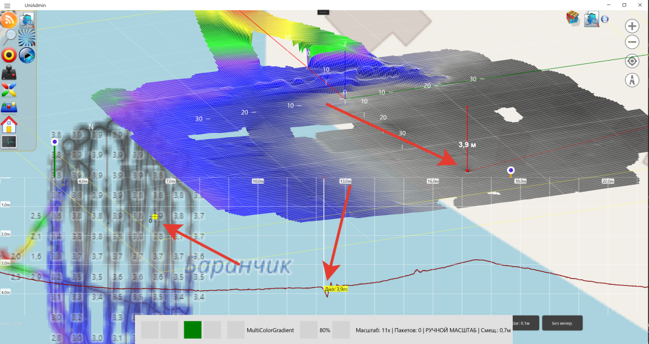Open the oscilloscope monitor icon

[10, 142]
